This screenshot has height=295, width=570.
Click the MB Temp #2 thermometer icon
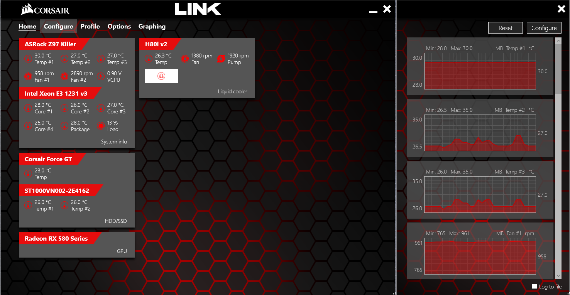[64, 59]
